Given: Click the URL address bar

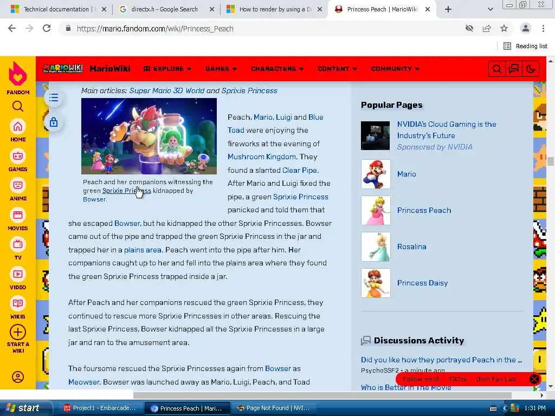Looking at the screenshot, I should pos(262,28).
